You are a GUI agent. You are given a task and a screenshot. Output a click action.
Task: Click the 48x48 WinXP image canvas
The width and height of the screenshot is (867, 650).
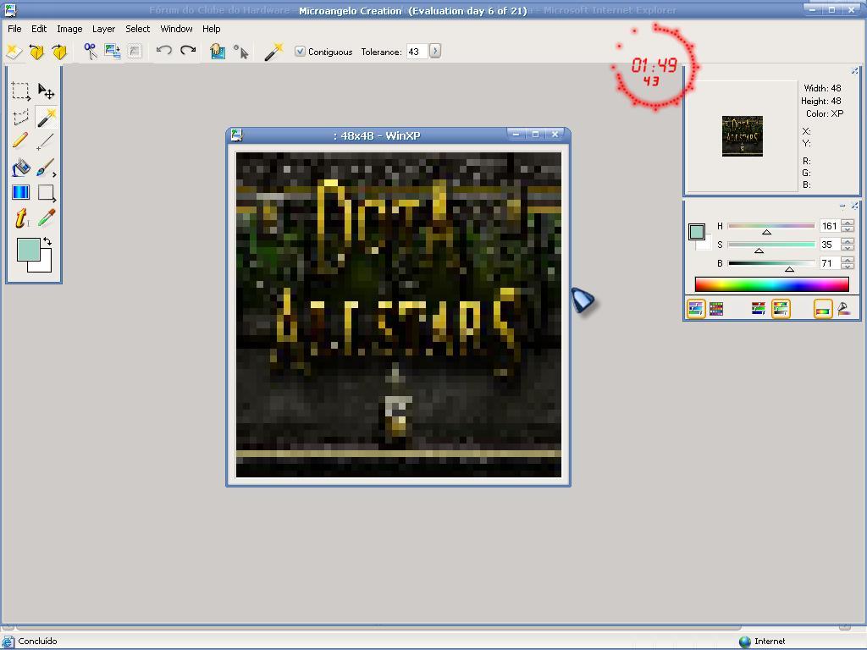[398, 315]
